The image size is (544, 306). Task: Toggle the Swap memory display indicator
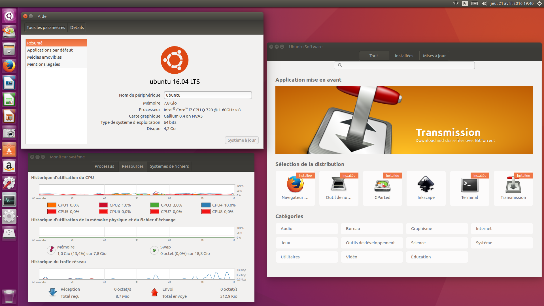[x=154, y=250]
